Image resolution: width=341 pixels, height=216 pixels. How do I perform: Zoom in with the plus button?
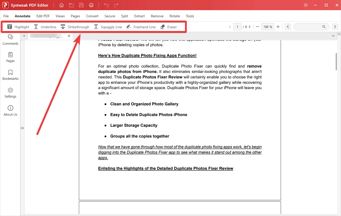[x=278, y=27]
